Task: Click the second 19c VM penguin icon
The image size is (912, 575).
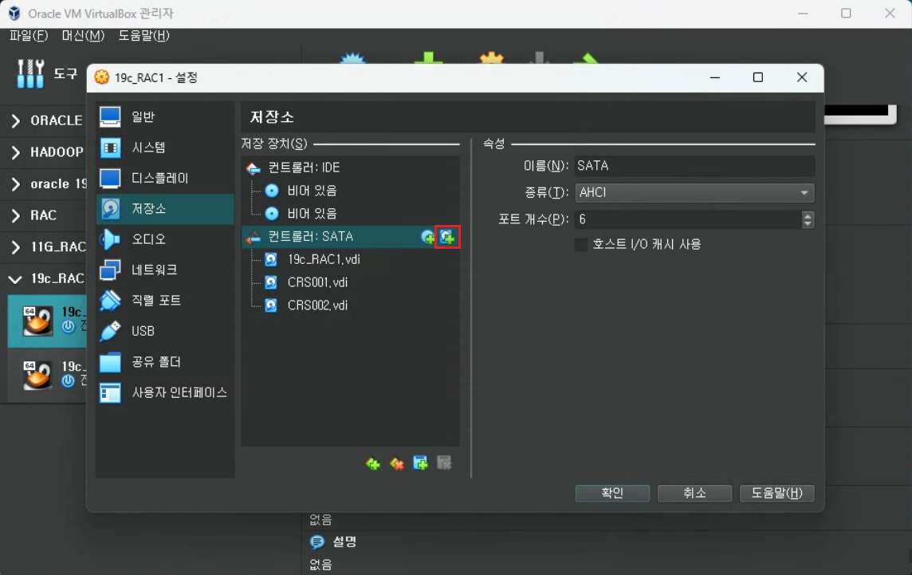Action: point(37,375)
